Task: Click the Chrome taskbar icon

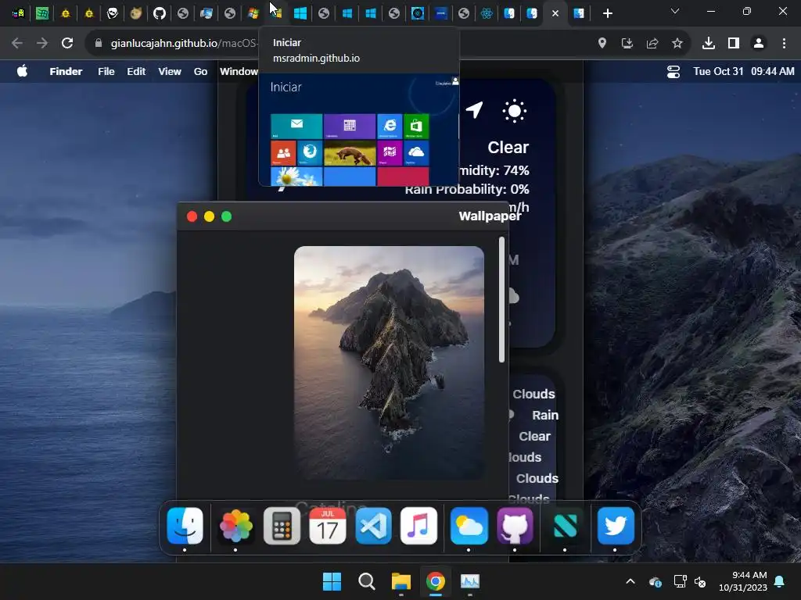Action: click(x=435, y=581)
